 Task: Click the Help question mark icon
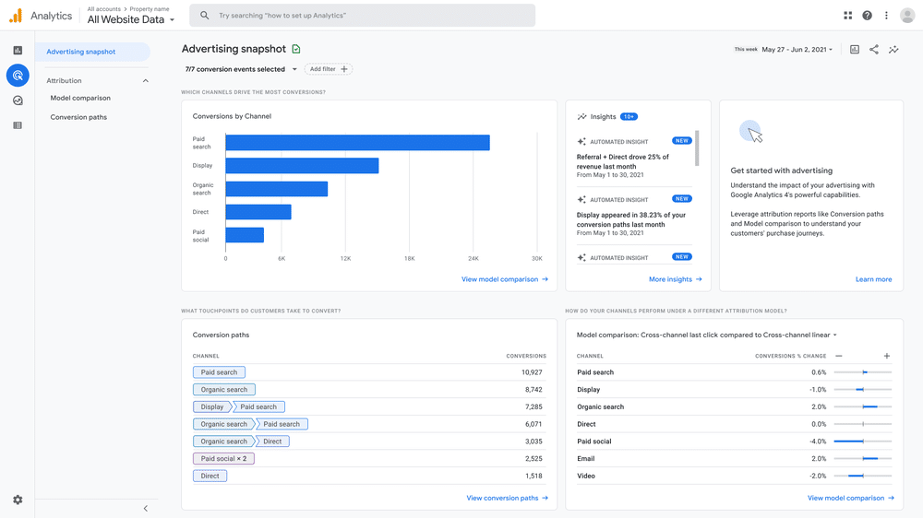tap(867, 16)
